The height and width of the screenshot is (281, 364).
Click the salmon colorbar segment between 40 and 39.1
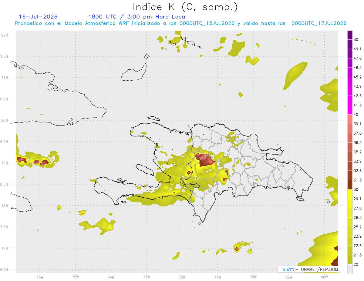coord(350,119)
